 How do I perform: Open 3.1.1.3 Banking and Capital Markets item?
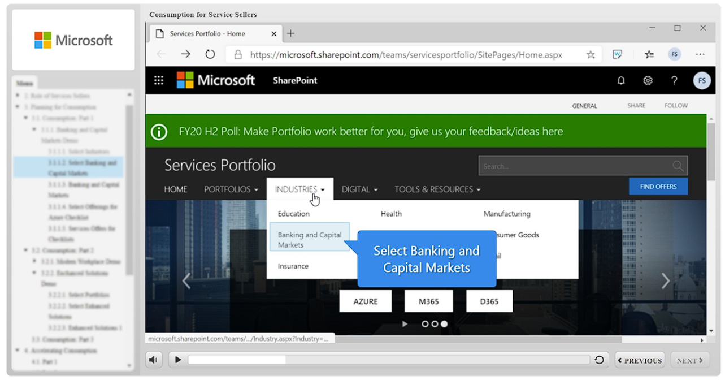tap(84, 189)
